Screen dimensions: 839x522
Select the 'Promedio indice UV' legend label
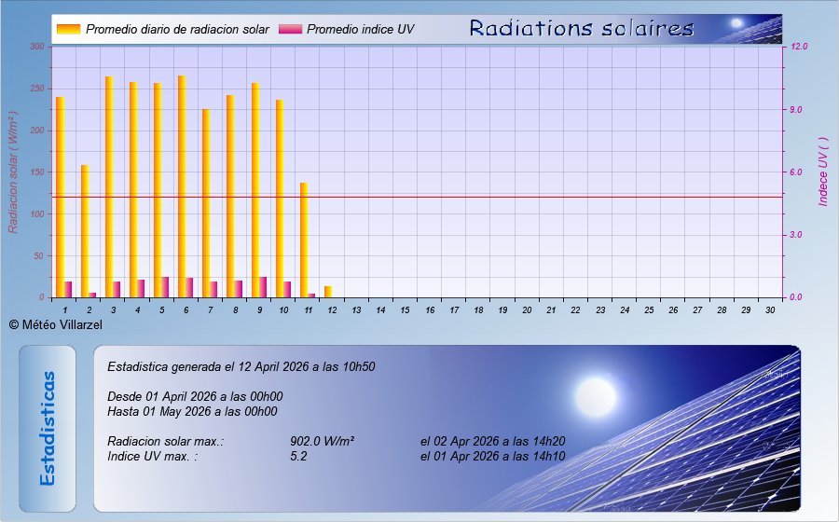(360, 30)
